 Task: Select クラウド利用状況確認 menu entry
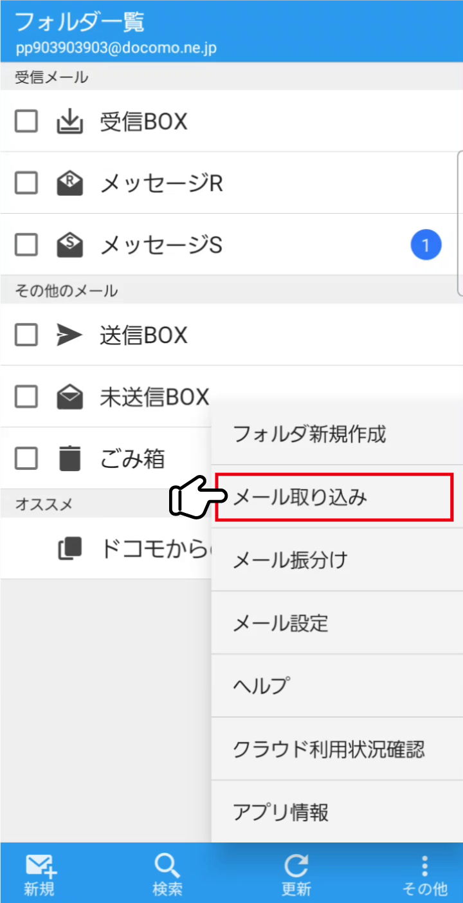tap(337, 749)
